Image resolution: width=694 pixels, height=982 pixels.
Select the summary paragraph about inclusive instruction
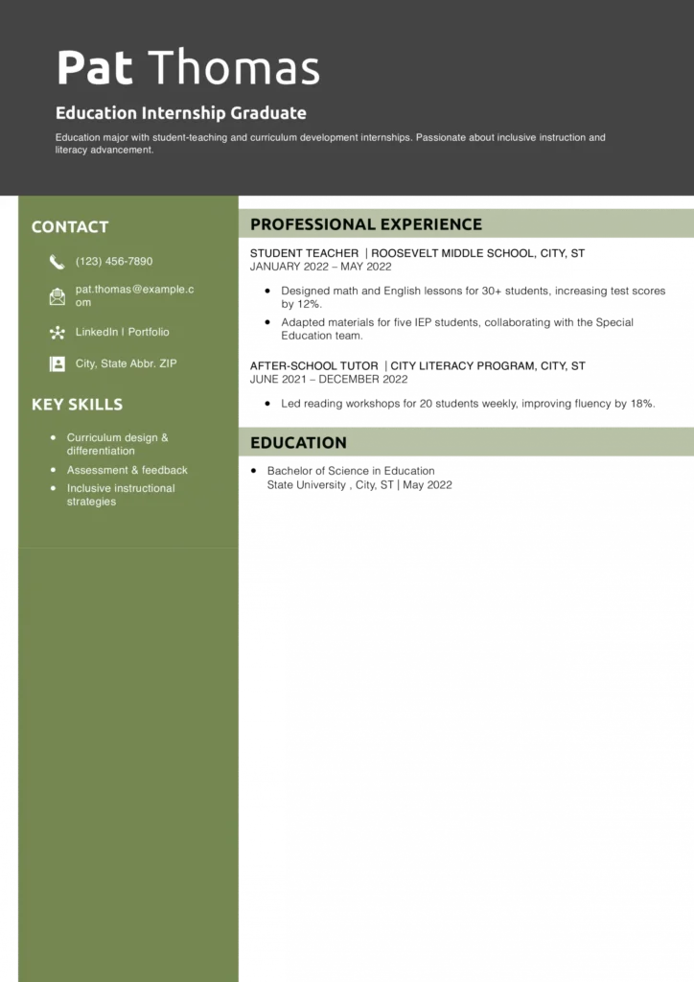pos(330,144)
